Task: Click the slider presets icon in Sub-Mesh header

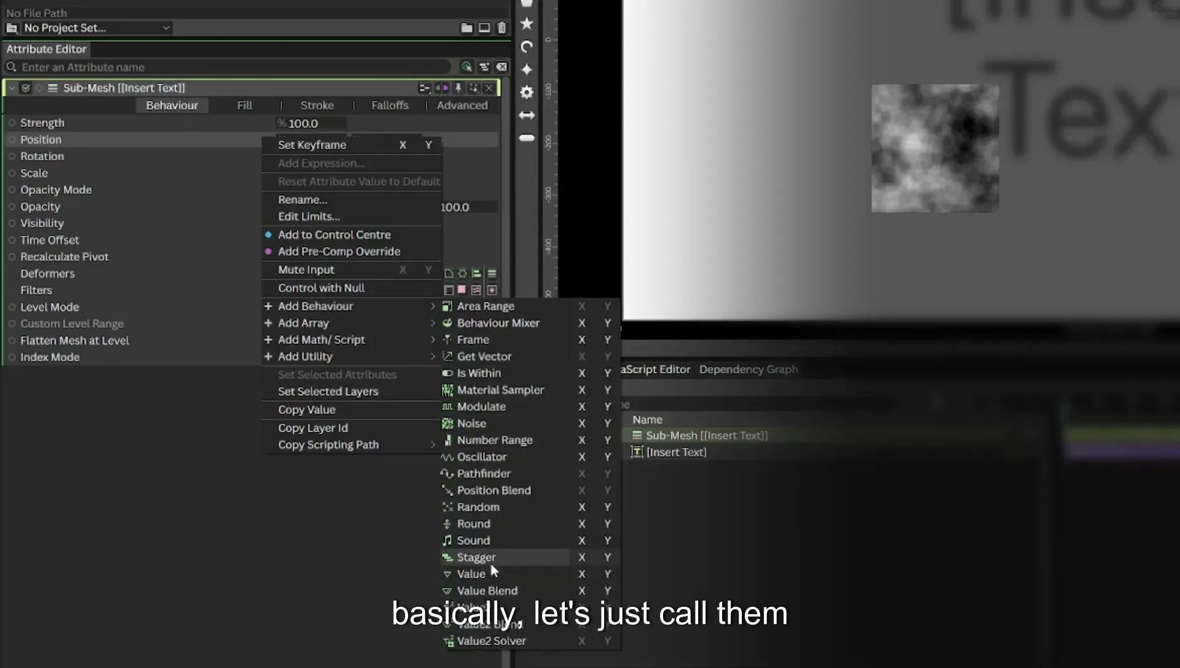Action: point(424,88)
